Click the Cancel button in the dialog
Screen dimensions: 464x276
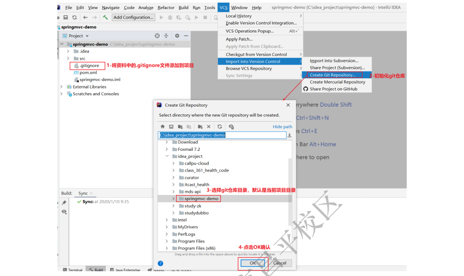(x=280, y=263)
